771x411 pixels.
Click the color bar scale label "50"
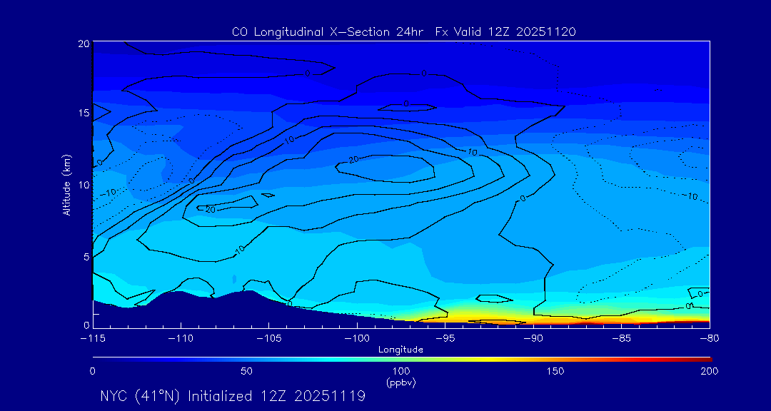246,371
